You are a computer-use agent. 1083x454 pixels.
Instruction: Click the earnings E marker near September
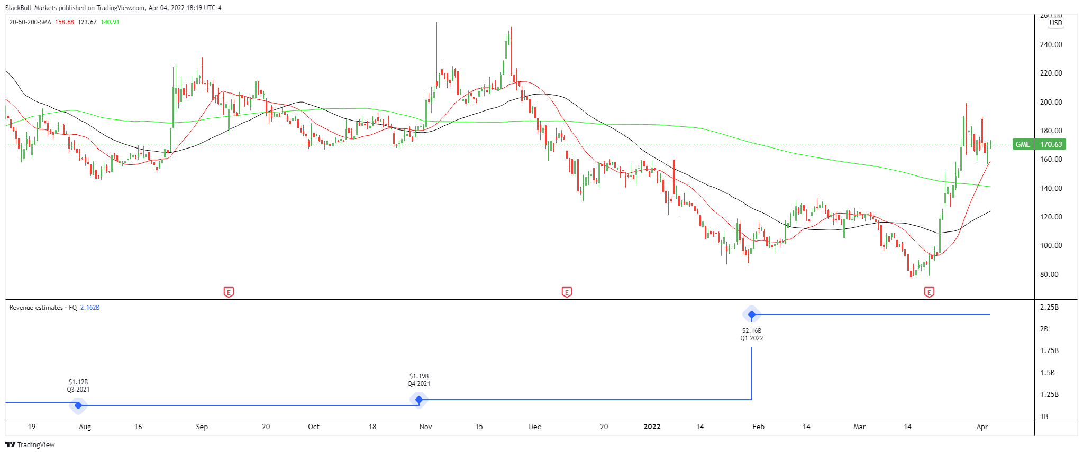pyautogui.click(x=229, y=292)
